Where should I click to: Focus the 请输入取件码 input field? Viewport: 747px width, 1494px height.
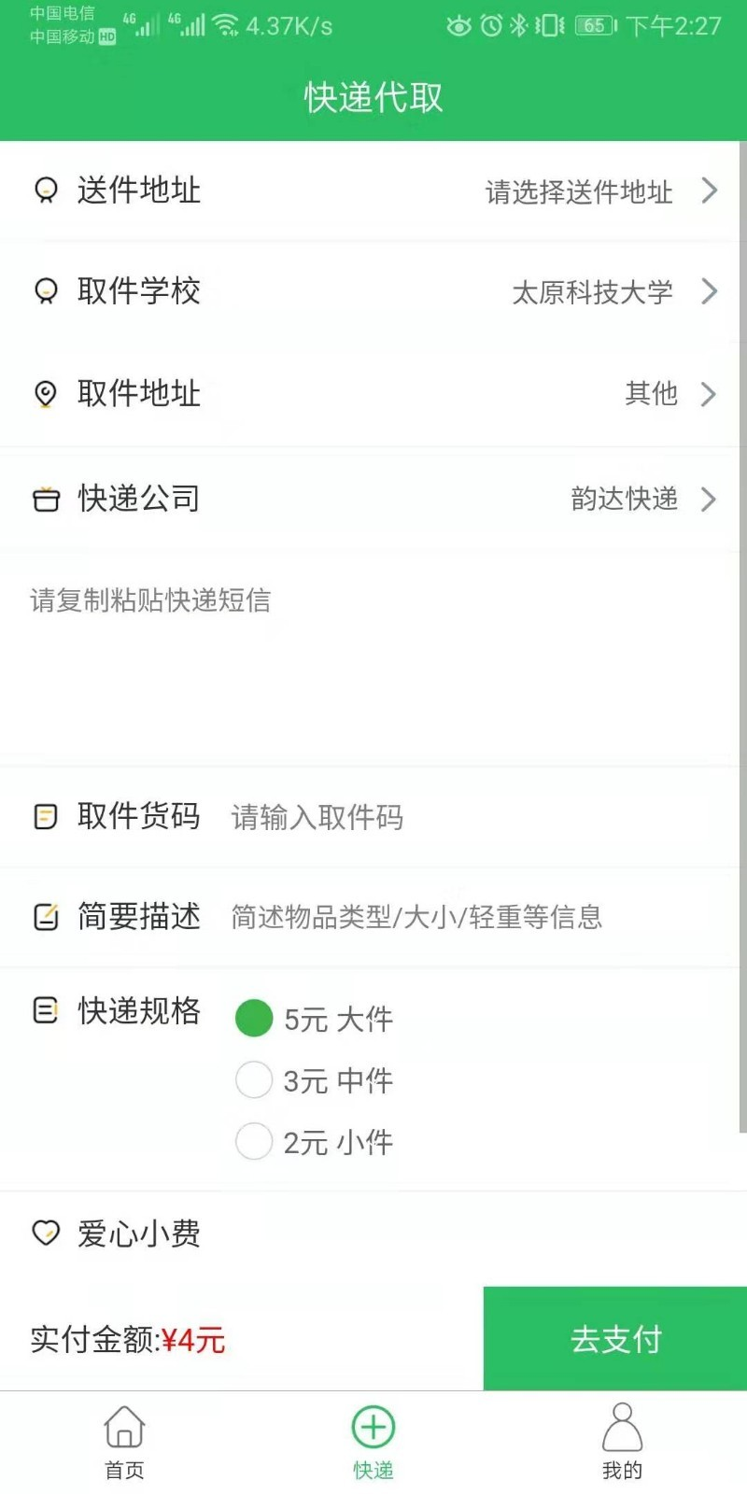(467, 818)
